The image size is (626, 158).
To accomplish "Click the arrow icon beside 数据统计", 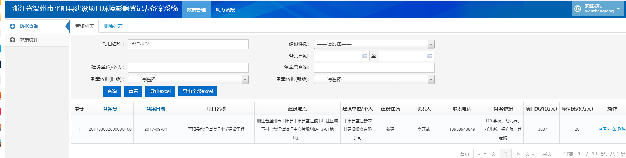I will pyautogui.click(x=12, y=40).
